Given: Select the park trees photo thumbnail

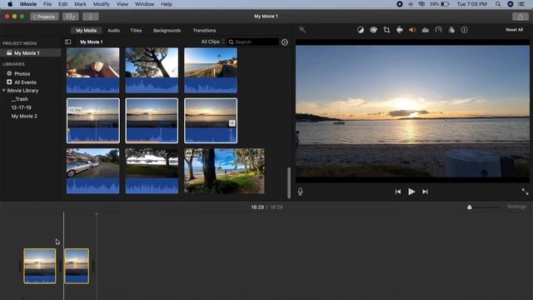Looking at the screenshot, I should point(224,171).
